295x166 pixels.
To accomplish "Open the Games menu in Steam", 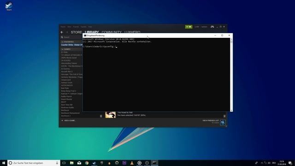I will (83, 27).
